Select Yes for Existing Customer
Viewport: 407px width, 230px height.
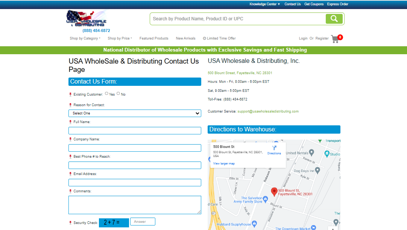pyautogui.click(x=106, y=94)
